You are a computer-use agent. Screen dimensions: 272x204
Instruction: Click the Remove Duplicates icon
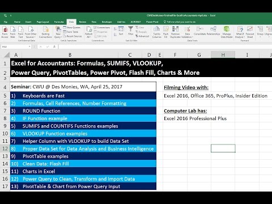[175, 32]
